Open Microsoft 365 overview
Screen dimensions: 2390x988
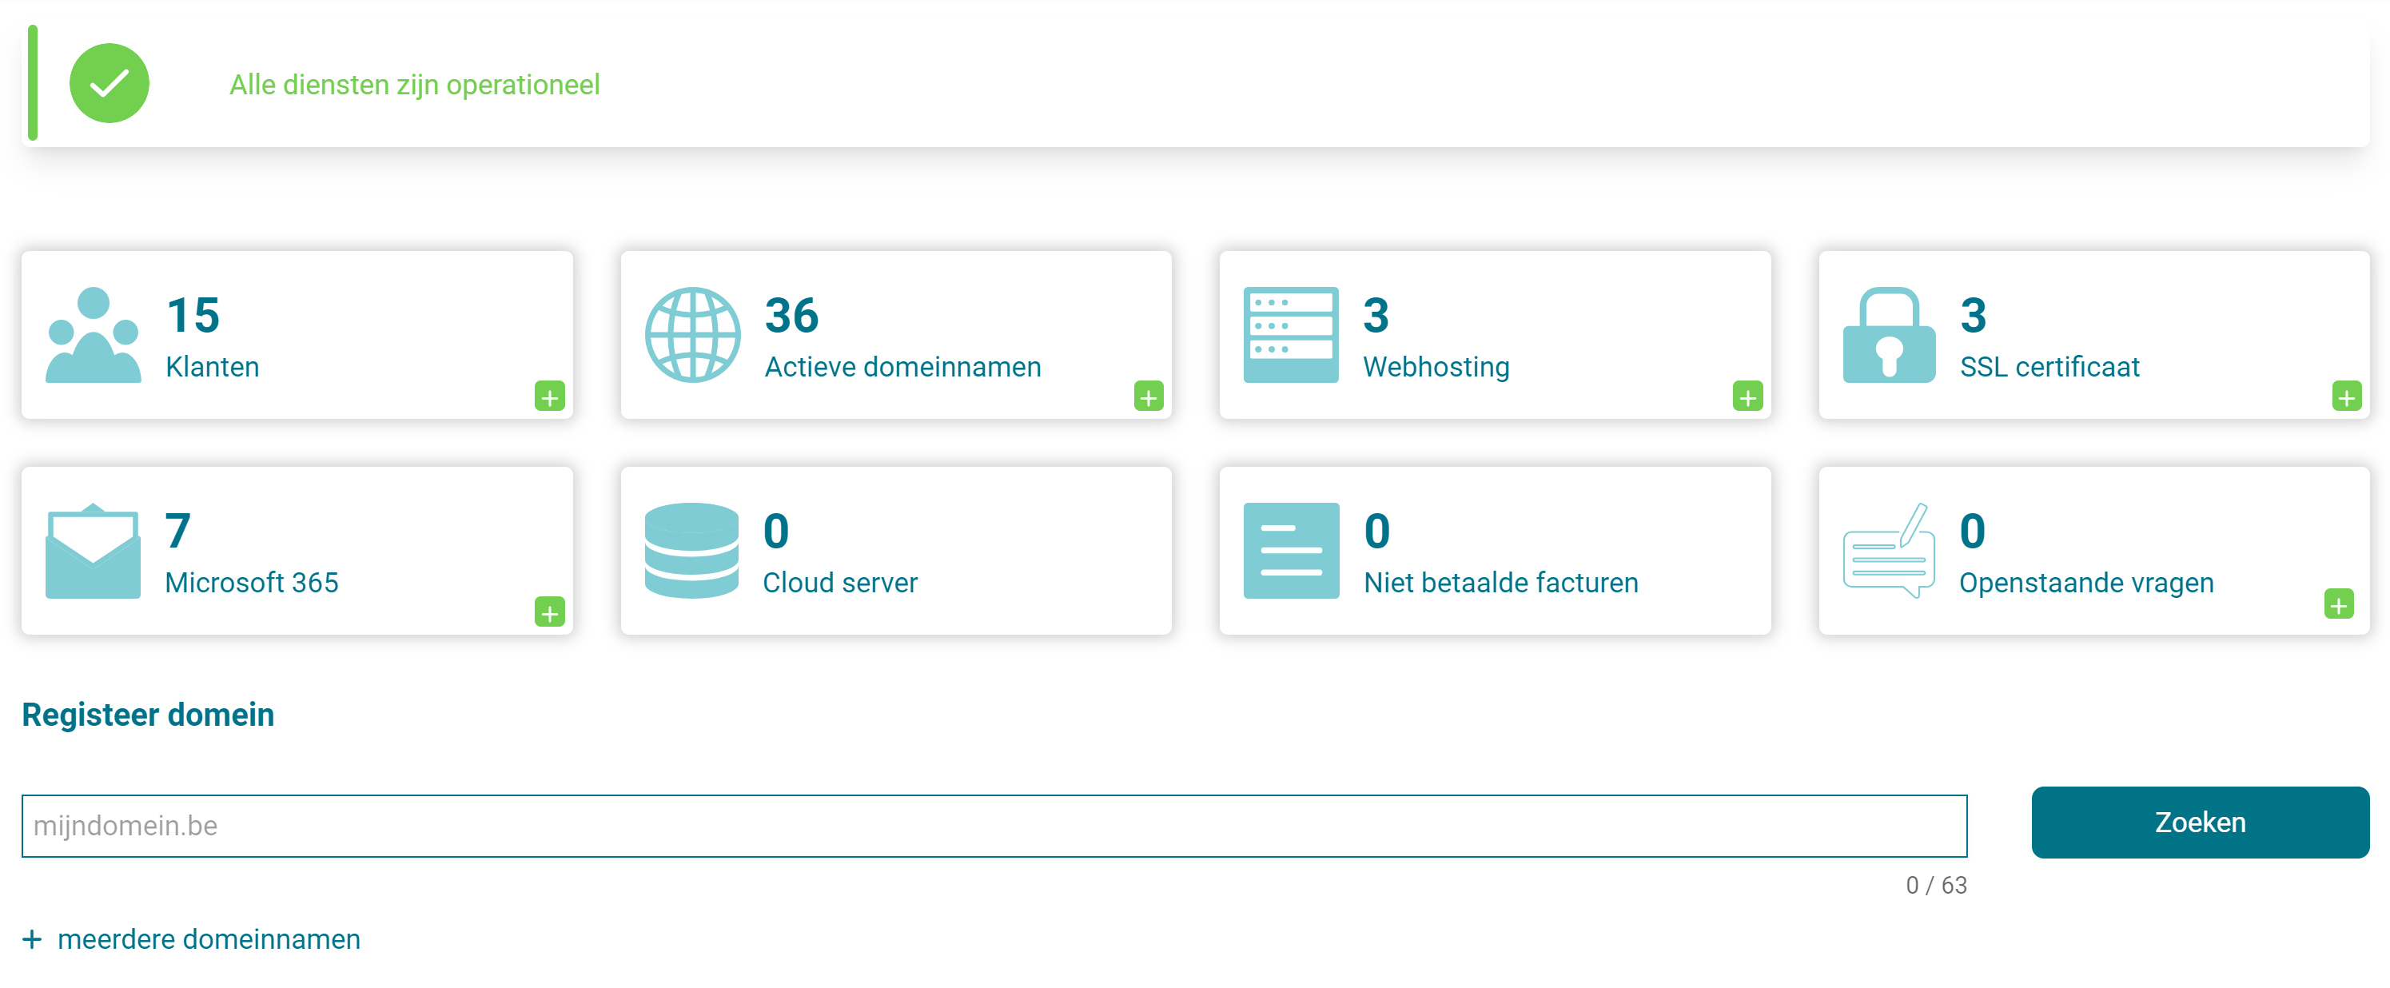coord(252,583)
